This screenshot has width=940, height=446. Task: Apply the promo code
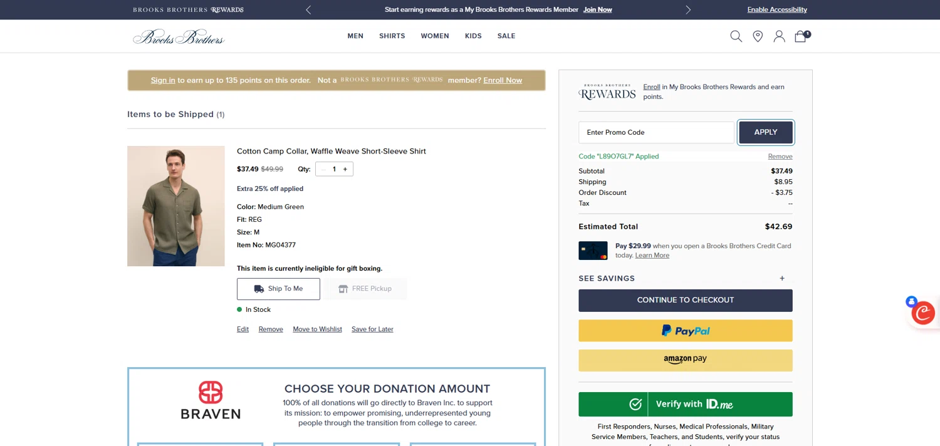(x=766, y=132)
